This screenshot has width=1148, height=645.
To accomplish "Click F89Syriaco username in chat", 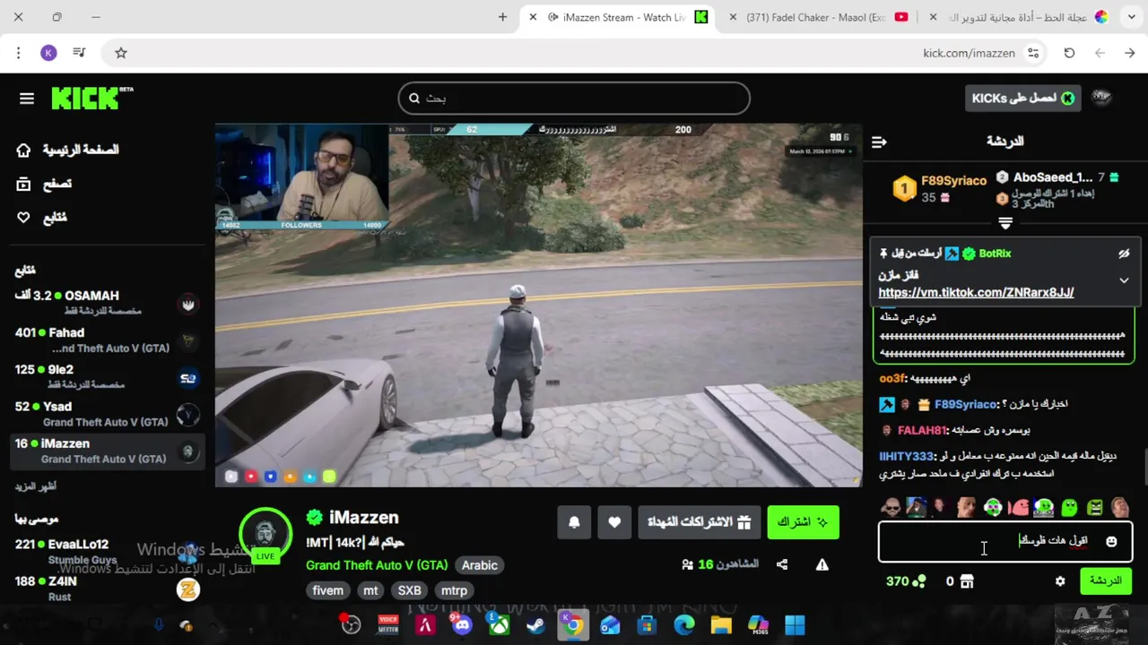I will click(x=965, y=405).
